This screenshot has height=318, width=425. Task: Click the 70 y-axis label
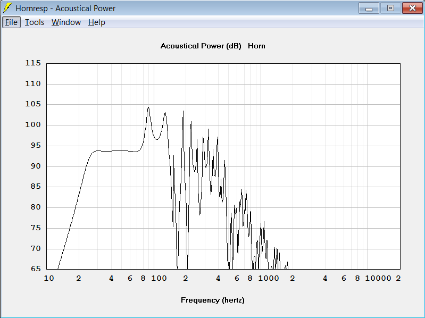[x=36, y=248]
